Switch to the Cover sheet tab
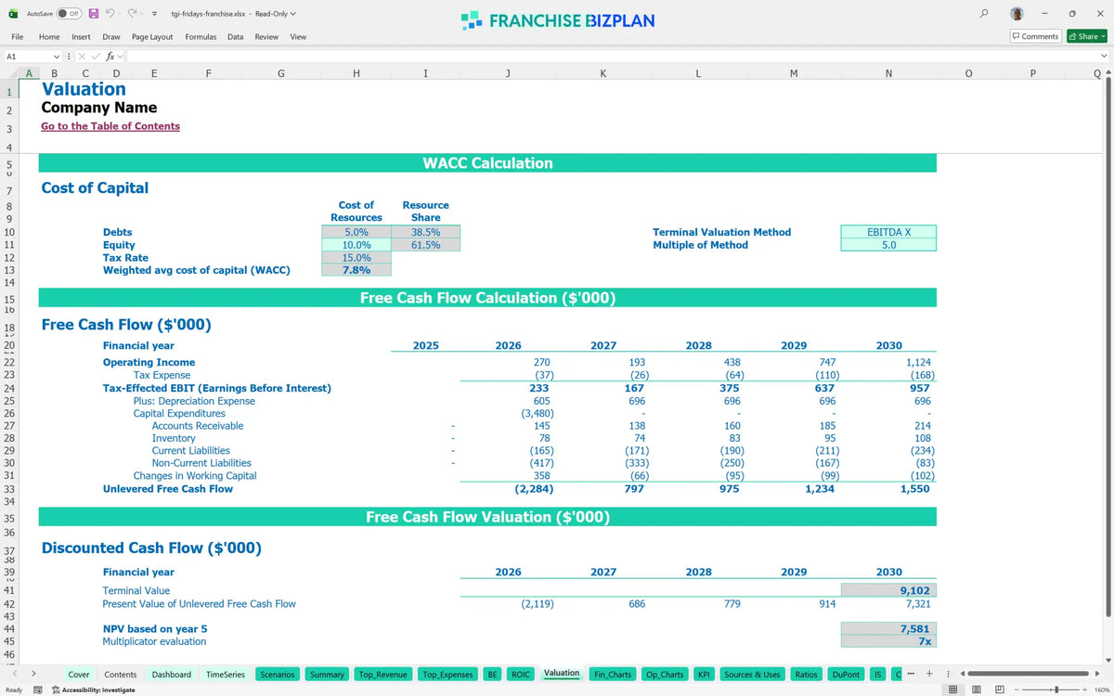The image size is (1114, 696). (x=79, y=675)
